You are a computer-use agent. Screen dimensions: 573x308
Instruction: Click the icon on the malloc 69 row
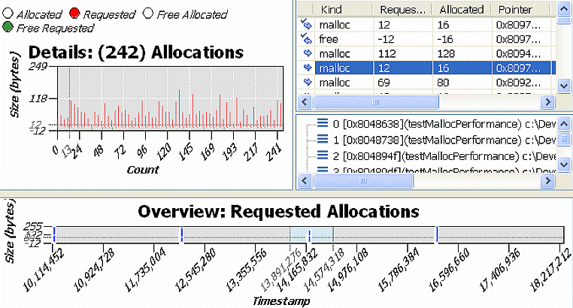tap(306, 82)
